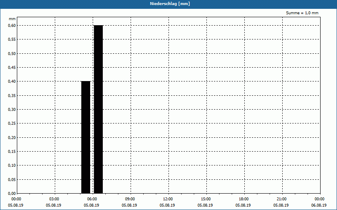Select y-axis label 0,50
This screenshot has width=337, height=210.
(x=12, y=54)
